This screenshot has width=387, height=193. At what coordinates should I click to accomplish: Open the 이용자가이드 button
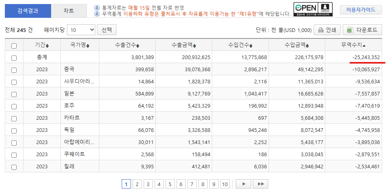tap(361, 10)
